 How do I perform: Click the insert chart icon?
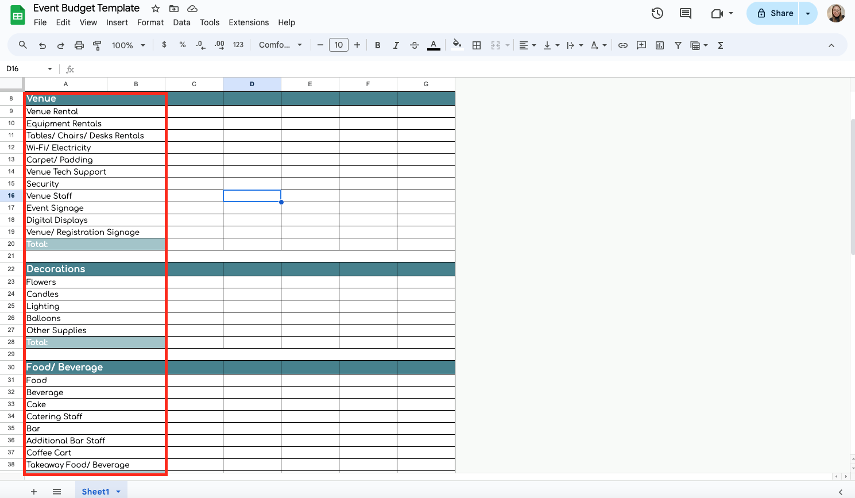coord(660,45)
